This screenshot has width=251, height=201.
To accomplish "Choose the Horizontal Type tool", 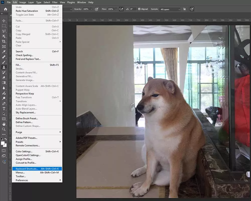I will click(x=4, y=108).
